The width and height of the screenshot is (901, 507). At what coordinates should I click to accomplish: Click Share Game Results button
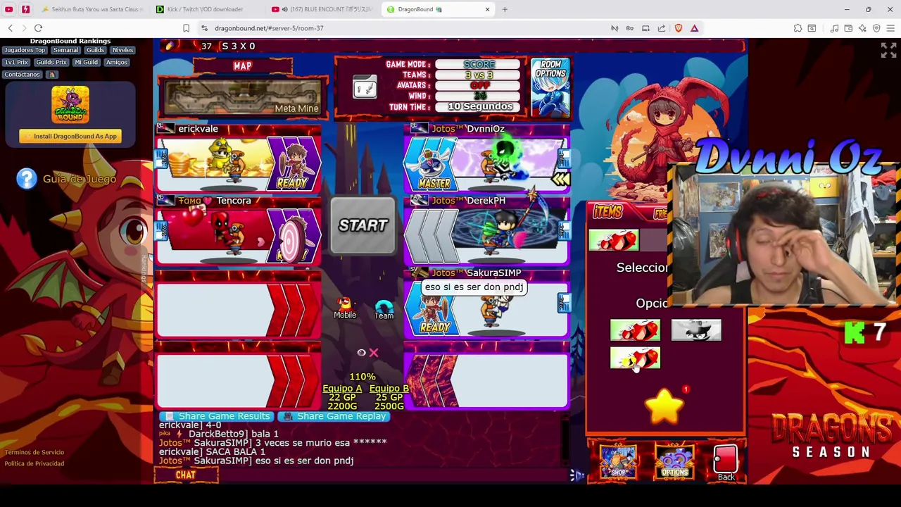(x=215, y=416)
